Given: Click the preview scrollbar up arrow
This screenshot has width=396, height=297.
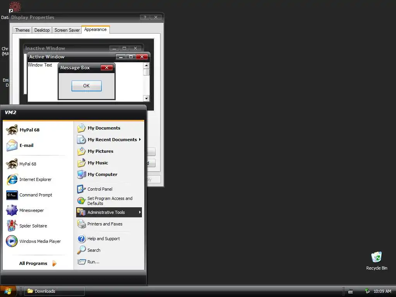Looking at the screenshot, I should (x=146, y=65).
